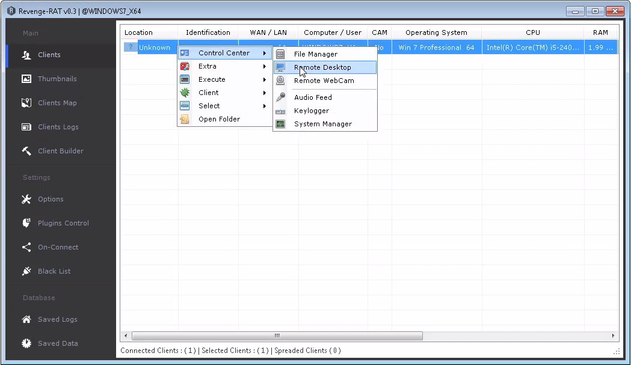Choose File Manager from the submenu
The height and width of the screenshot is (365, 631).
pyautogui.click(x=325, y=54)
